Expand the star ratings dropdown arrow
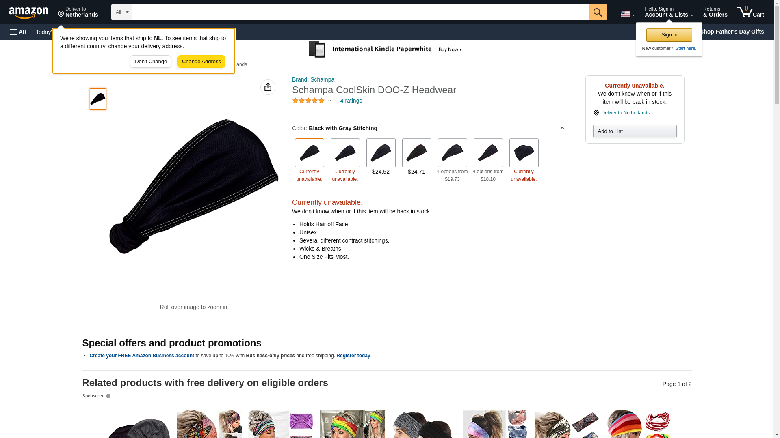 (329, 101)
